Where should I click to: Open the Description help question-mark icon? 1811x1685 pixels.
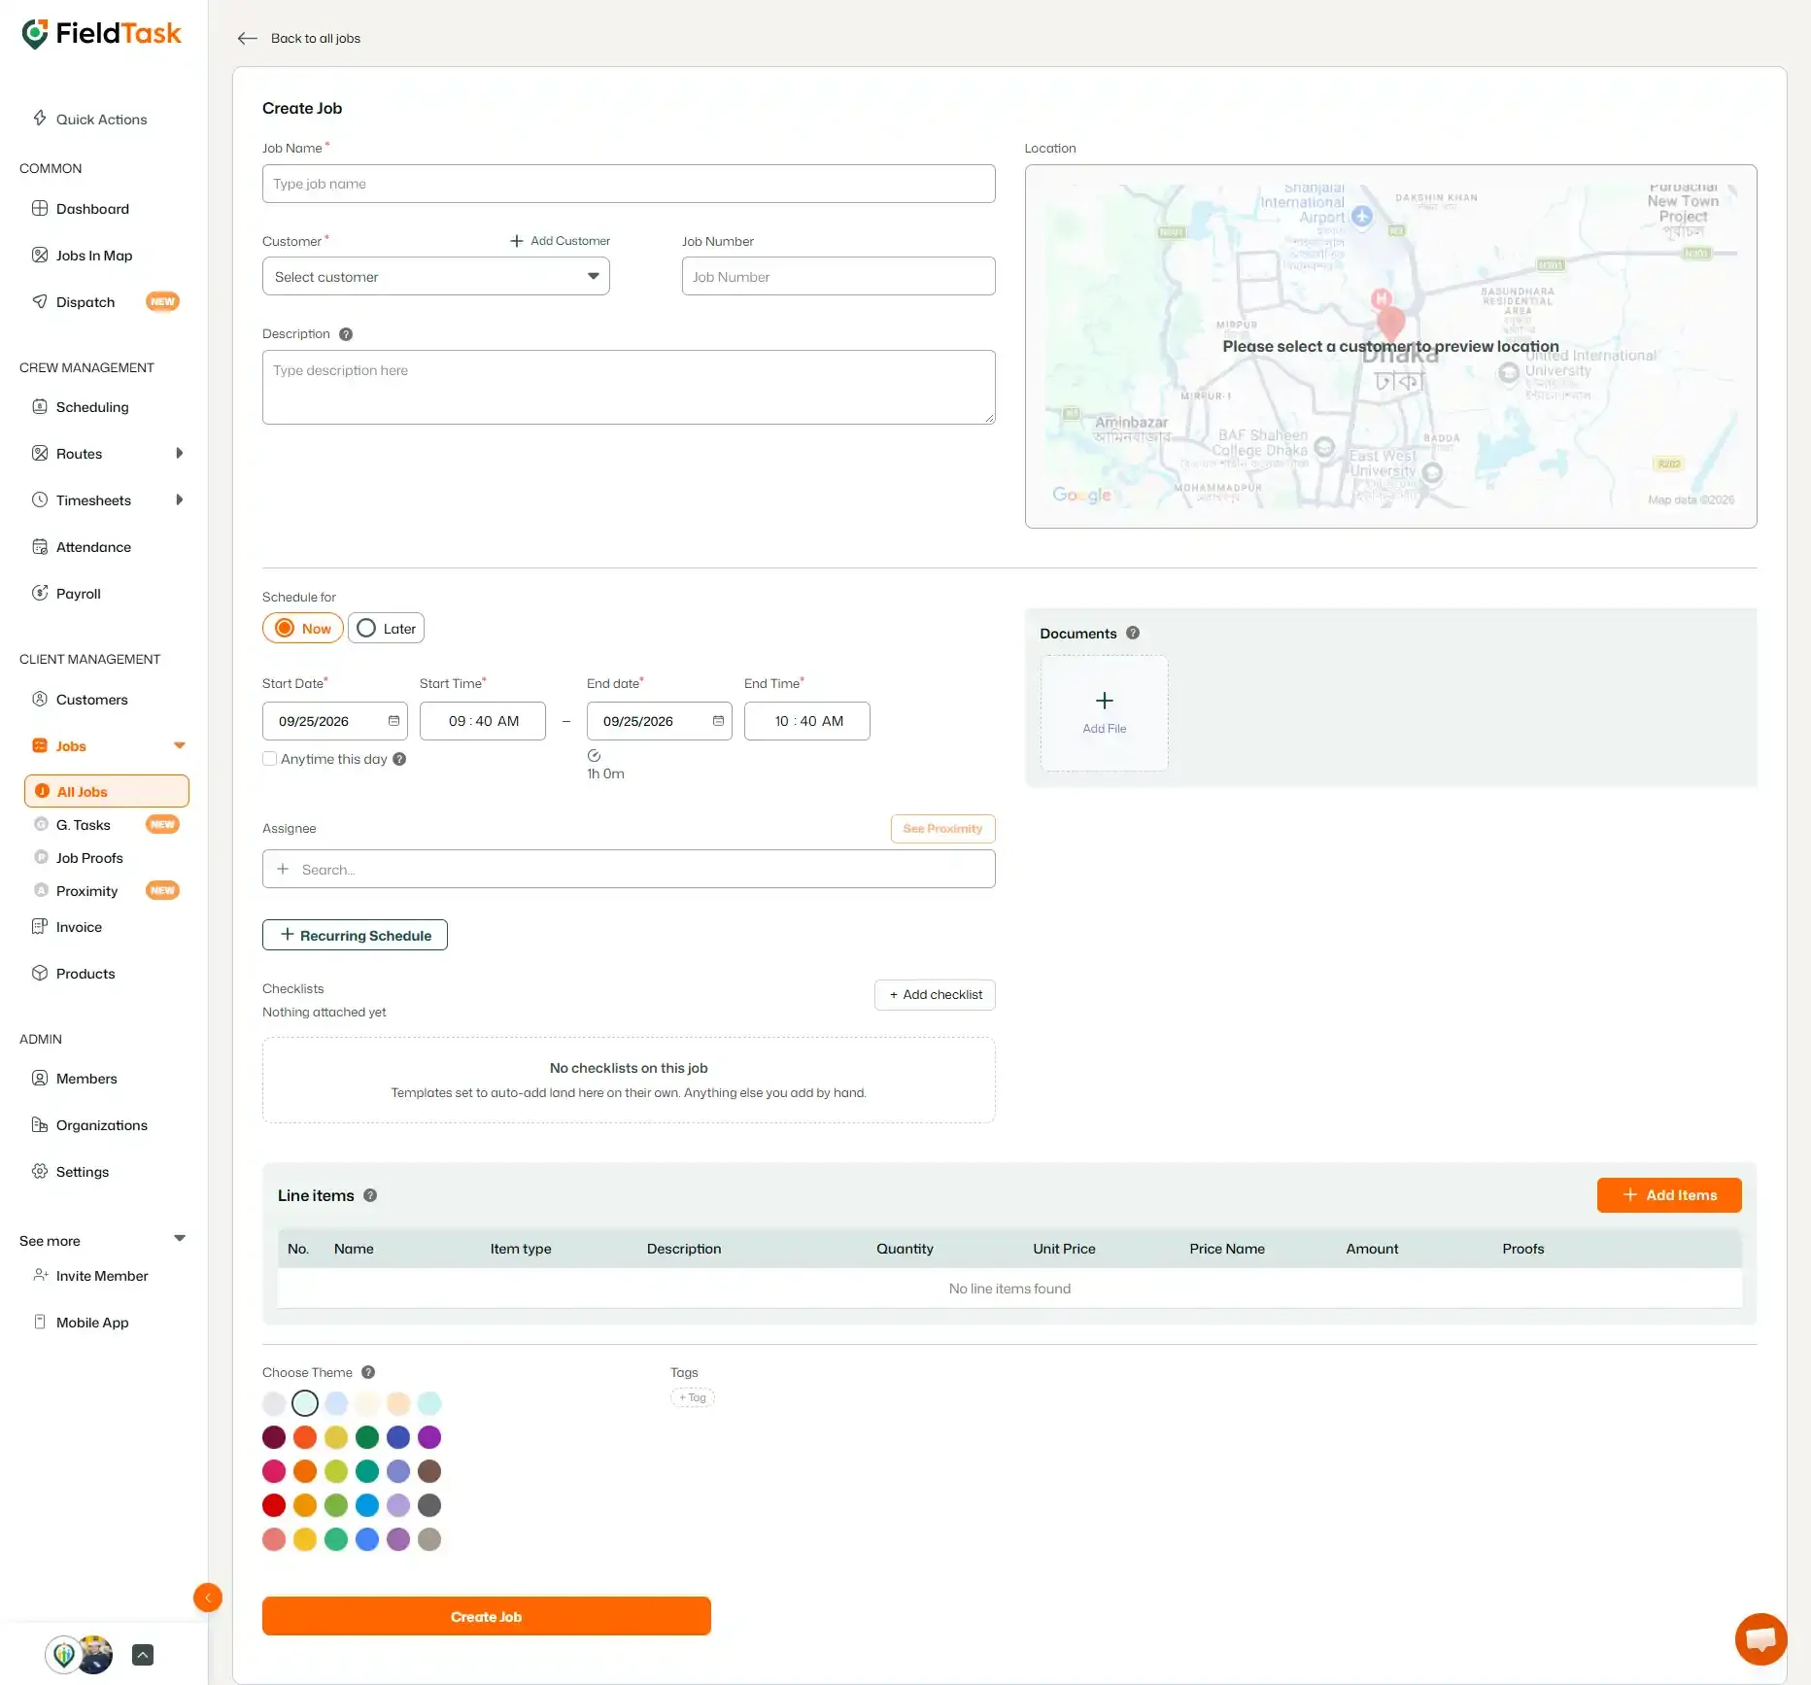[346, 334]
